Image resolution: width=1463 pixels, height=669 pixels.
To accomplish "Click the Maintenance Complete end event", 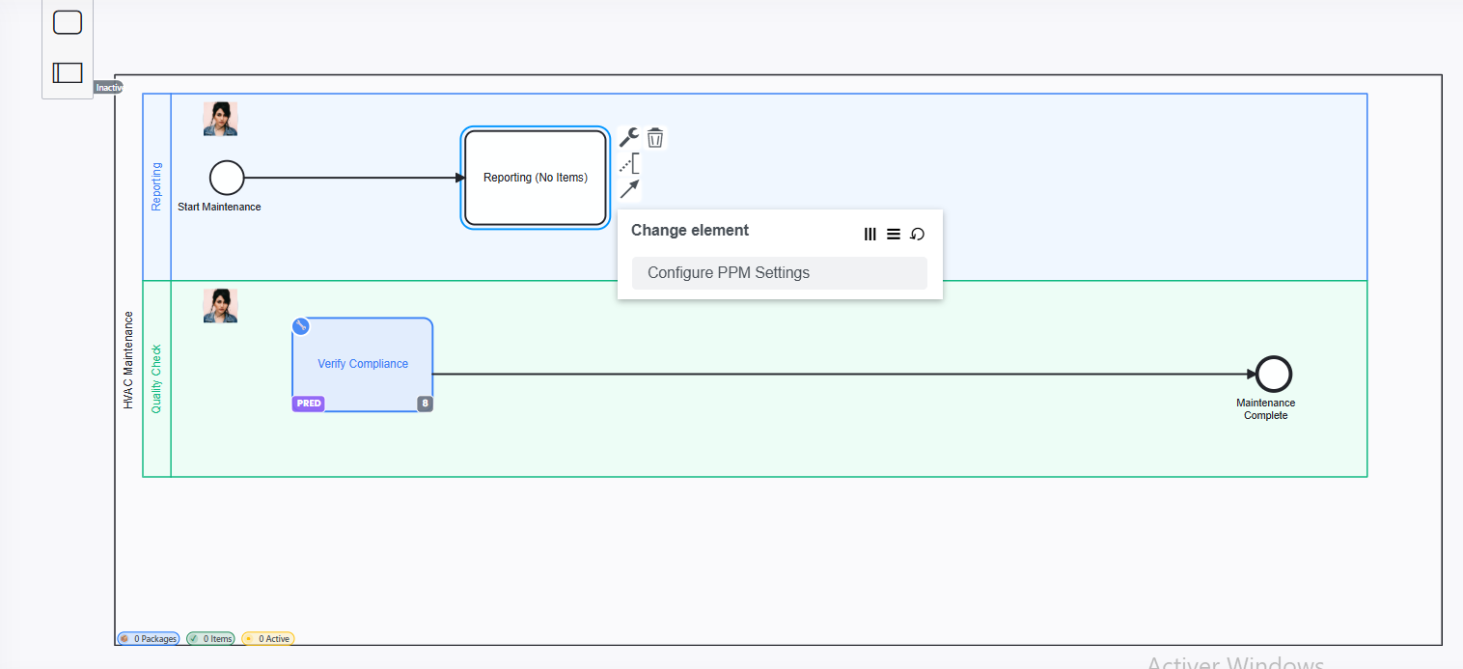I will (x=1273, y=374).
